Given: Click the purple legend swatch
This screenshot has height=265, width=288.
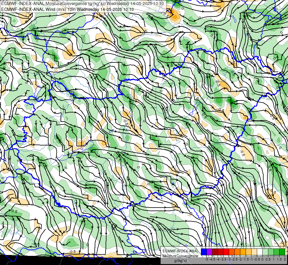Looking at the screenshot, I should click(x=209, y=252).
